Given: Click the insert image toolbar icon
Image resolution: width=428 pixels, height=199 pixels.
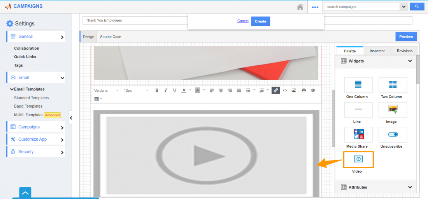Looking at the screenshot, I should pos(294,91).
